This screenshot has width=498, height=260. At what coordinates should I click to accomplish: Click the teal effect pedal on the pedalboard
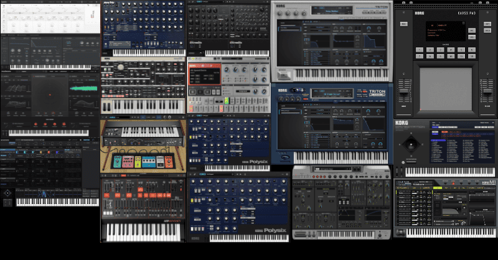(117, 161)
